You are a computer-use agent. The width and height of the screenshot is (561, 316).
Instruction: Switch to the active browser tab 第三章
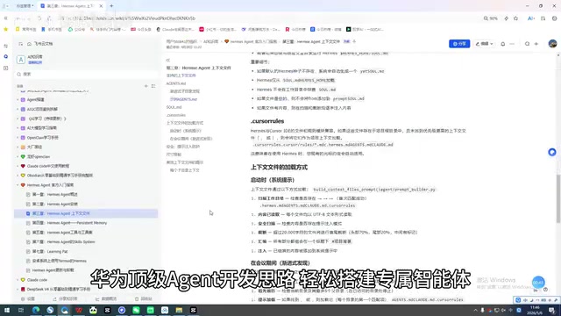(x=71, y=6)
